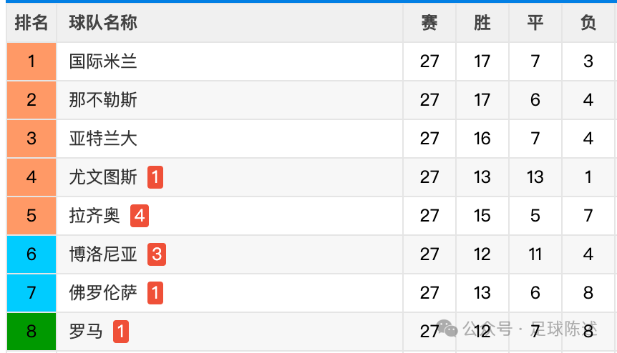
Task: Sort by the 胜 column header
Action: tap(482, 23)
